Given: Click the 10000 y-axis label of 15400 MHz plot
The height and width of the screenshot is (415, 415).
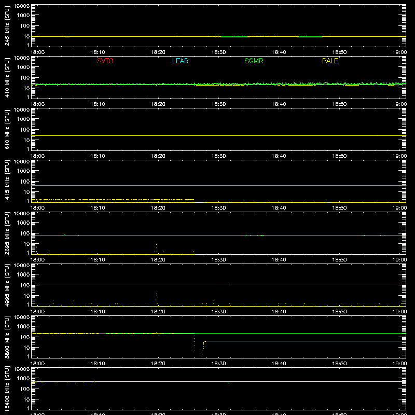Looking at the screenshot, I should point(22,369).
